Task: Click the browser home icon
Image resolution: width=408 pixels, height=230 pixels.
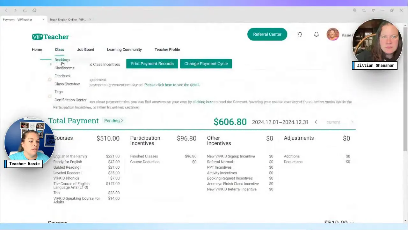Action: tap(34, 11)
